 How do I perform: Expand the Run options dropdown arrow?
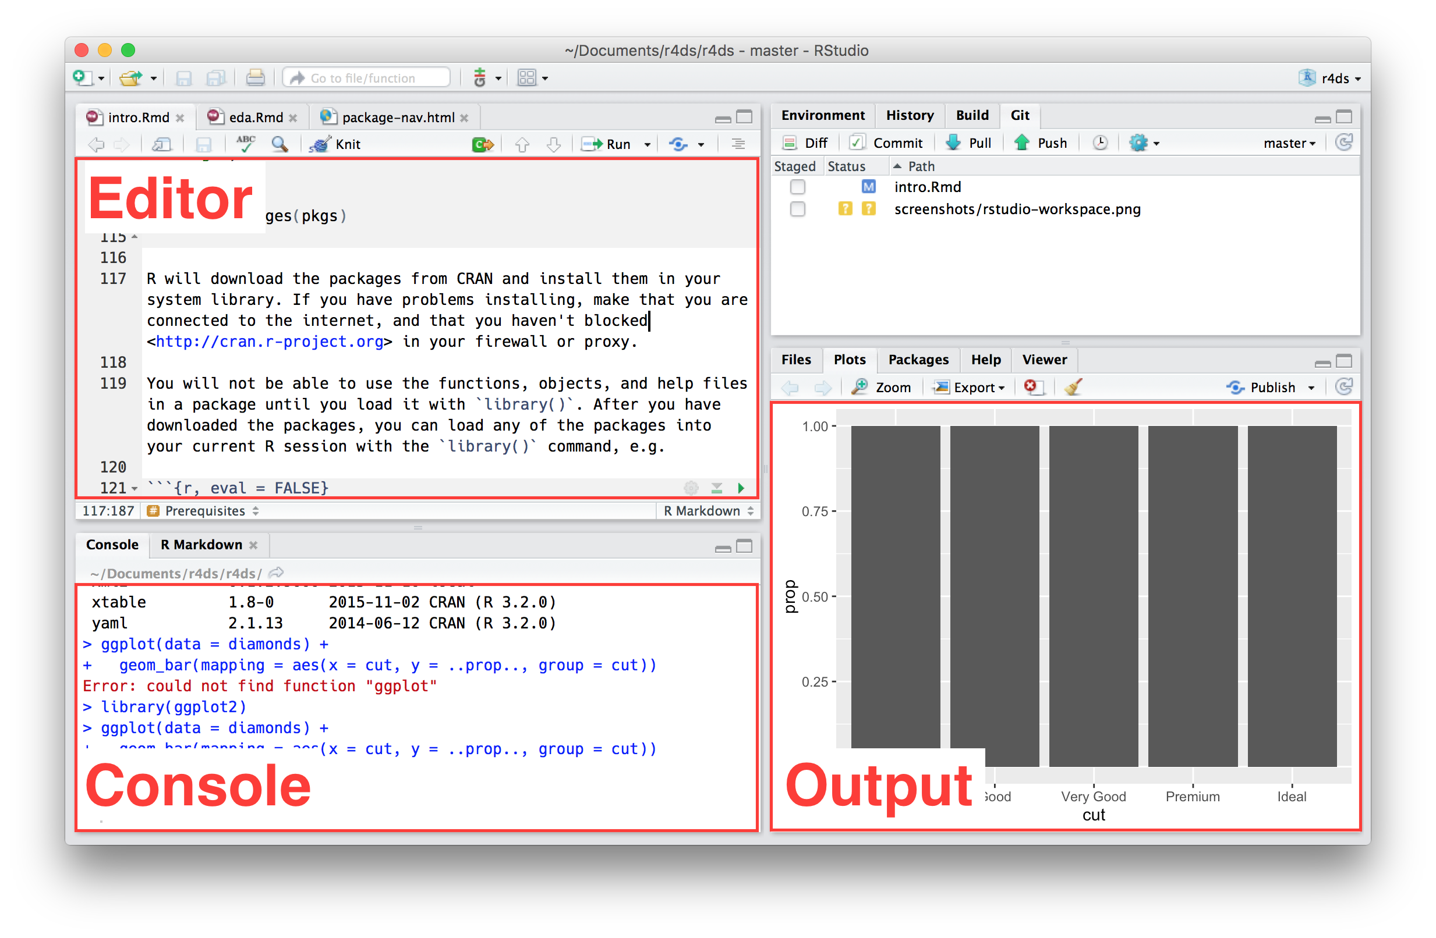tap(648, 145)
